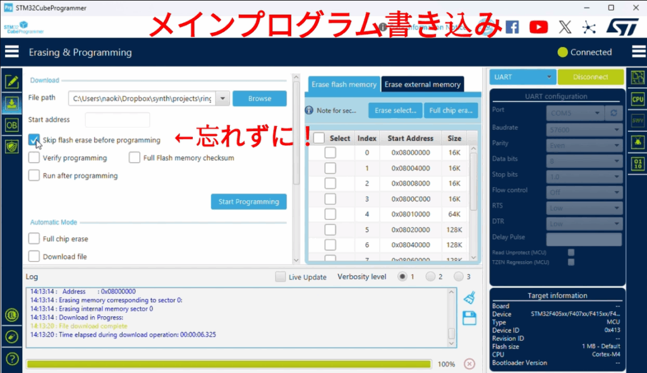Expand the File path dropdown arrow

tap(223, 98)
